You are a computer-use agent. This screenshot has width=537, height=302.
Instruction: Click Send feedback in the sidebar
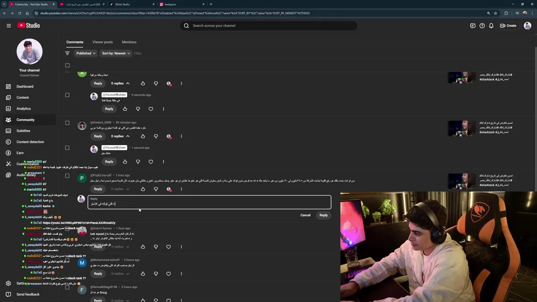point(28,294)
